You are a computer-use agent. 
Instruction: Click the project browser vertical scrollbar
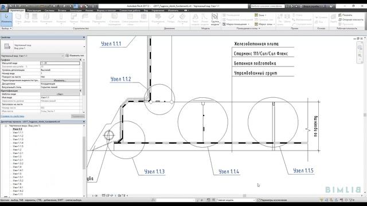tap(84, 153)
